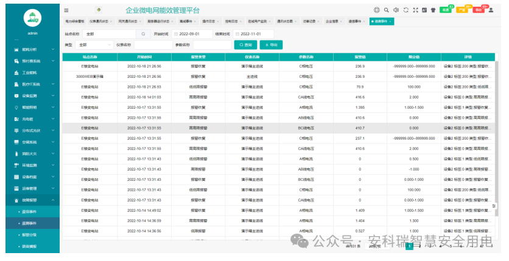Open the 开始时间 date picker 2022-09-01

coord(192,34)
